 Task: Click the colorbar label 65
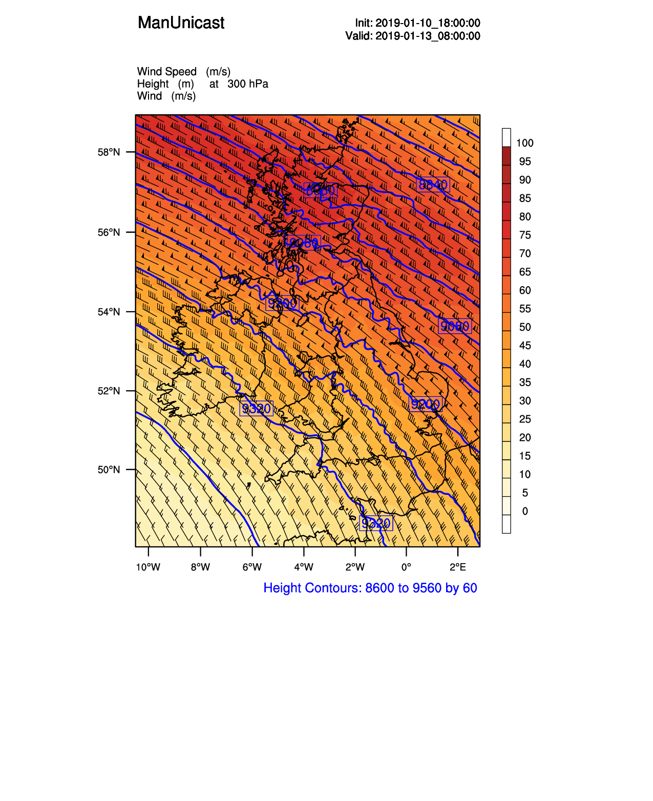coord(525,272)
